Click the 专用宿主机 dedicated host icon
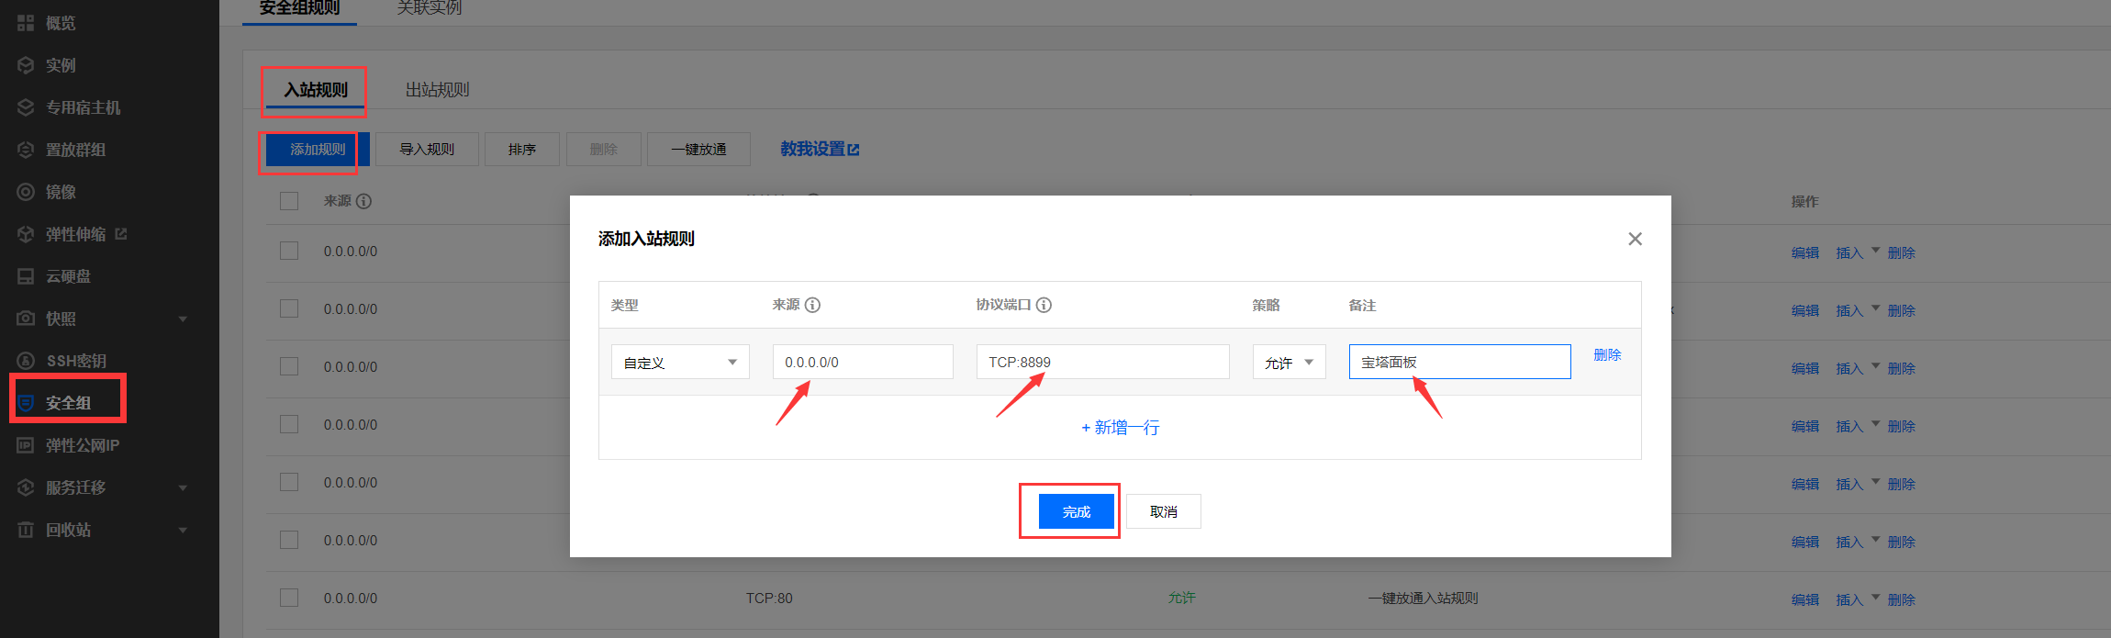Screen dimensions: 2111x638 26,107
